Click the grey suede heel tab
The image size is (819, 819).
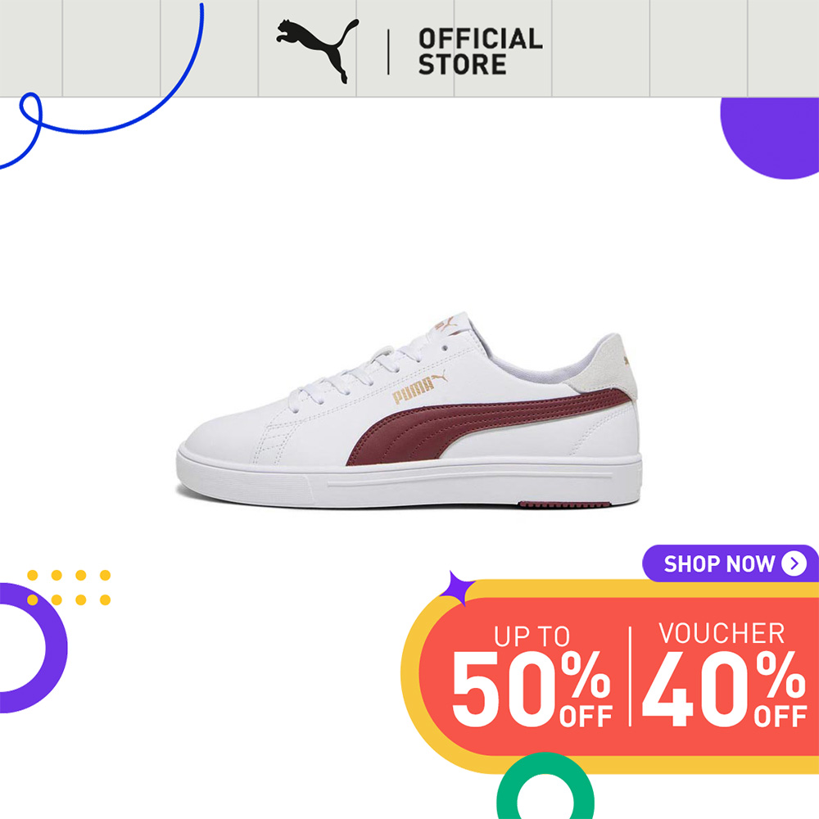(x=606, y=368)
